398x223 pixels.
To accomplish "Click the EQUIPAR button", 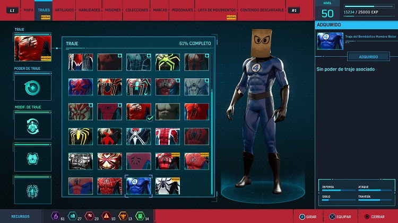I will [x=340, y=217].
